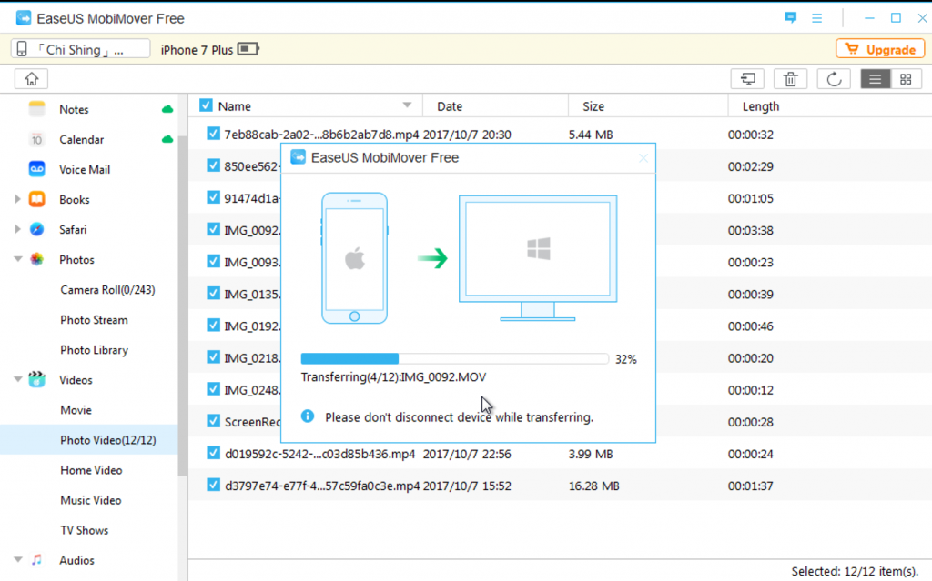
Task: Collapse the Photos tree node
Action: [18, 259]
